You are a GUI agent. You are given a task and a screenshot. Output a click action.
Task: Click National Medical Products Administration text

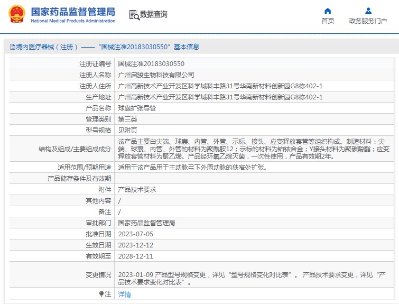(x=73, y=21)
